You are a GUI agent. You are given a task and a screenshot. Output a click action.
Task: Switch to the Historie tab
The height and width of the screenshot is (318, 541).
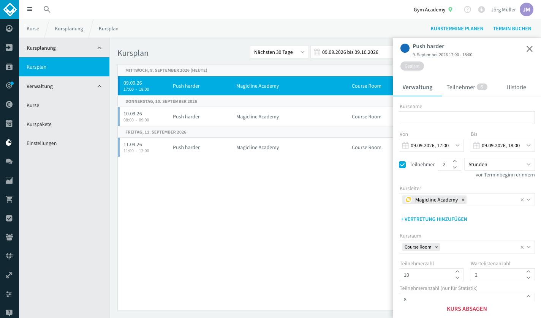(516, 87)
